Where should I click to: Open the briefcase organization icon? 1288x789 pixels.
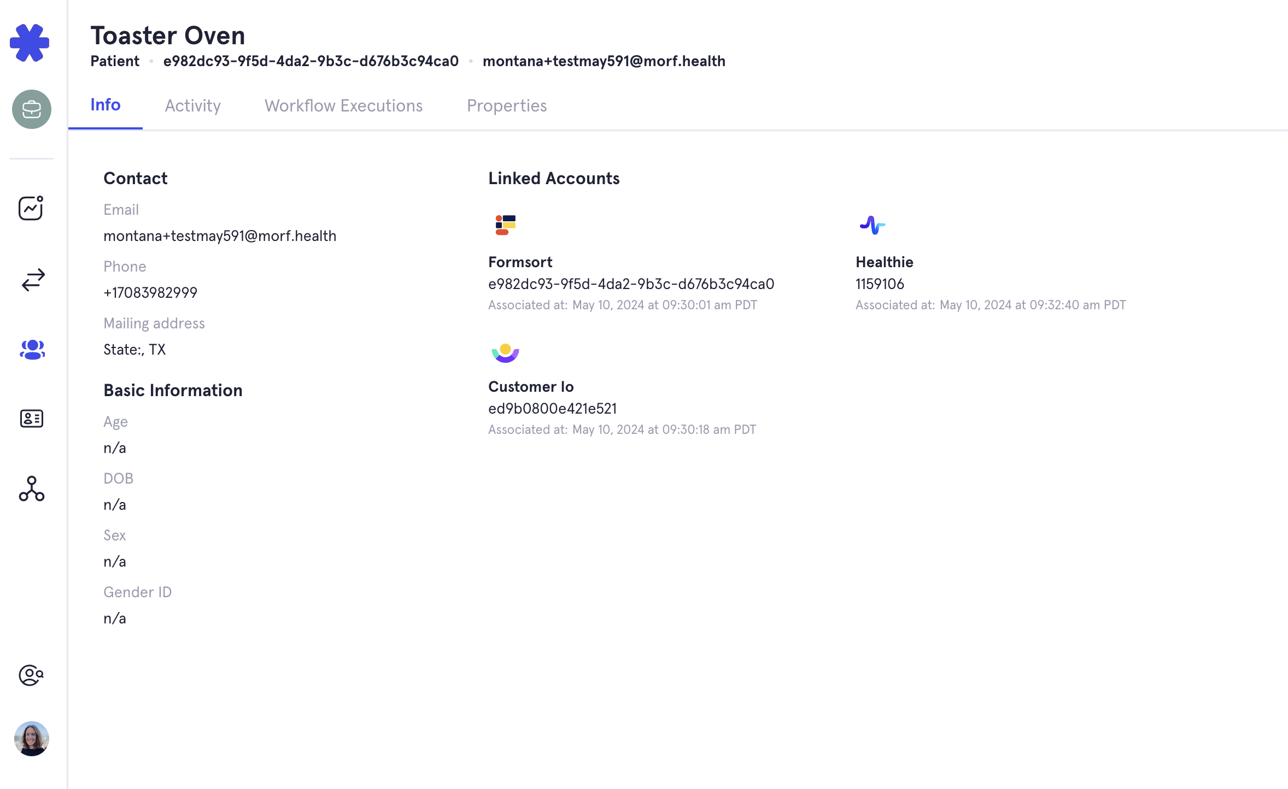[x=32, y=109]
